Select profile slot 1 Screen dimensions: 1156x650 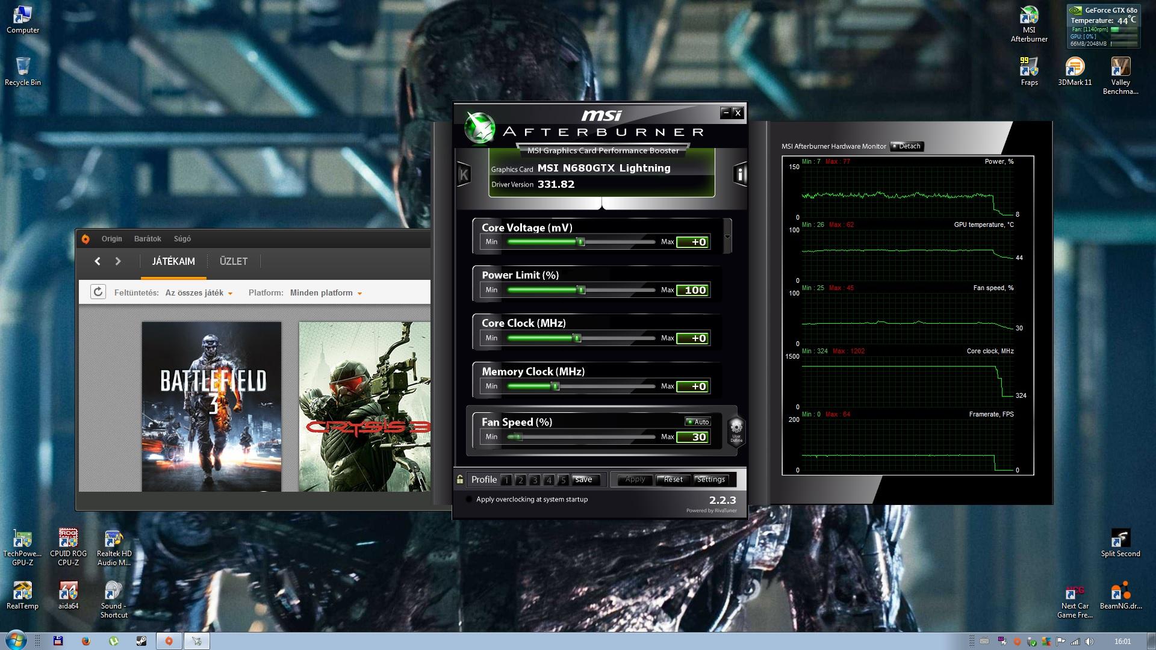pyautogui.click(x=506, y=480)
